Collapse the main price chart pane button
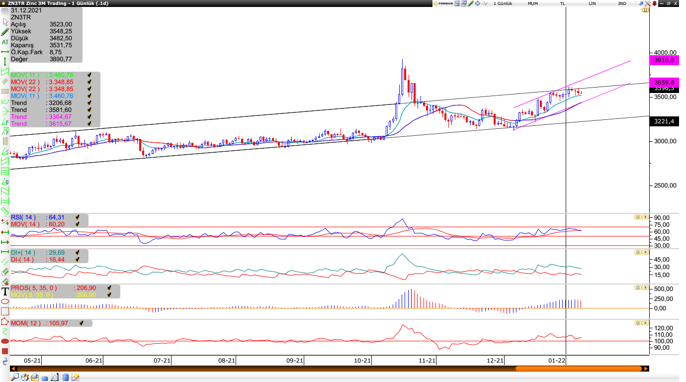 645,10
